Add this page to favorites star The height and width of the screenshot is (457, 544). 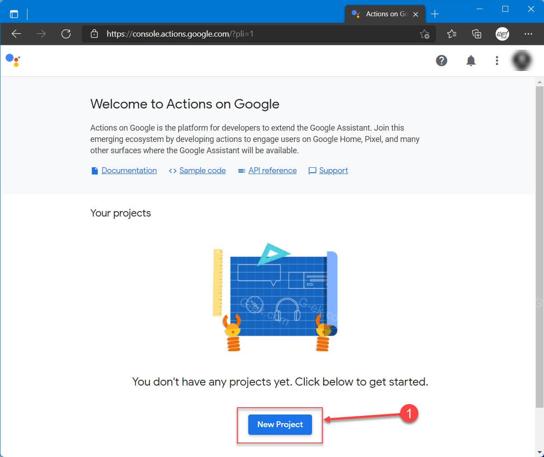coord(424,34)
